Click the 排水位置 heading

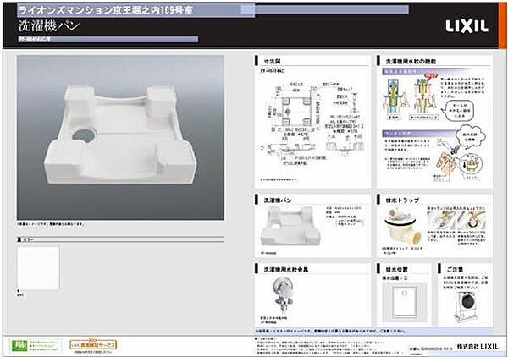pyautogui.click(x=396, y=269)
